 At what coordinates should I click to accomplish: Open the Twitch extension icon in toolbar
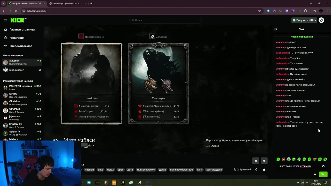(x=293, y=11)
